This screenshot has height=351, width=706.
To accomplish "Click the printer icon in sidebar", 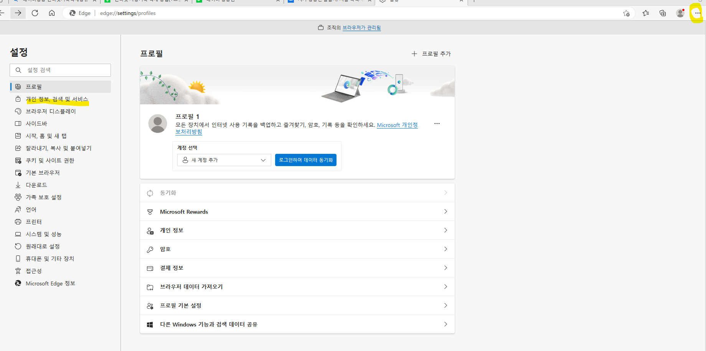I will (x=18, y=222).
